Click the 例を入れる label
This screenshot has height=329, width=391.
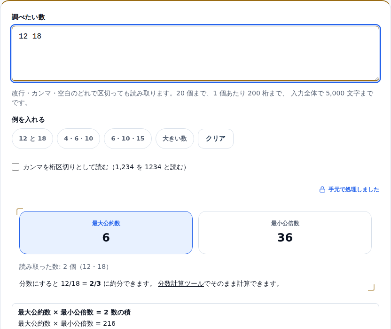click(28, 120)
